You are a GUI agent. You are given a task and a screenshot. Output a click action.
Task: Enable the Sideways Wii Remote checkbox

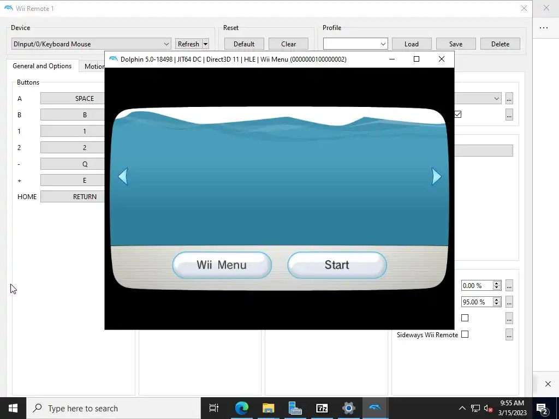tap(465, 334)
